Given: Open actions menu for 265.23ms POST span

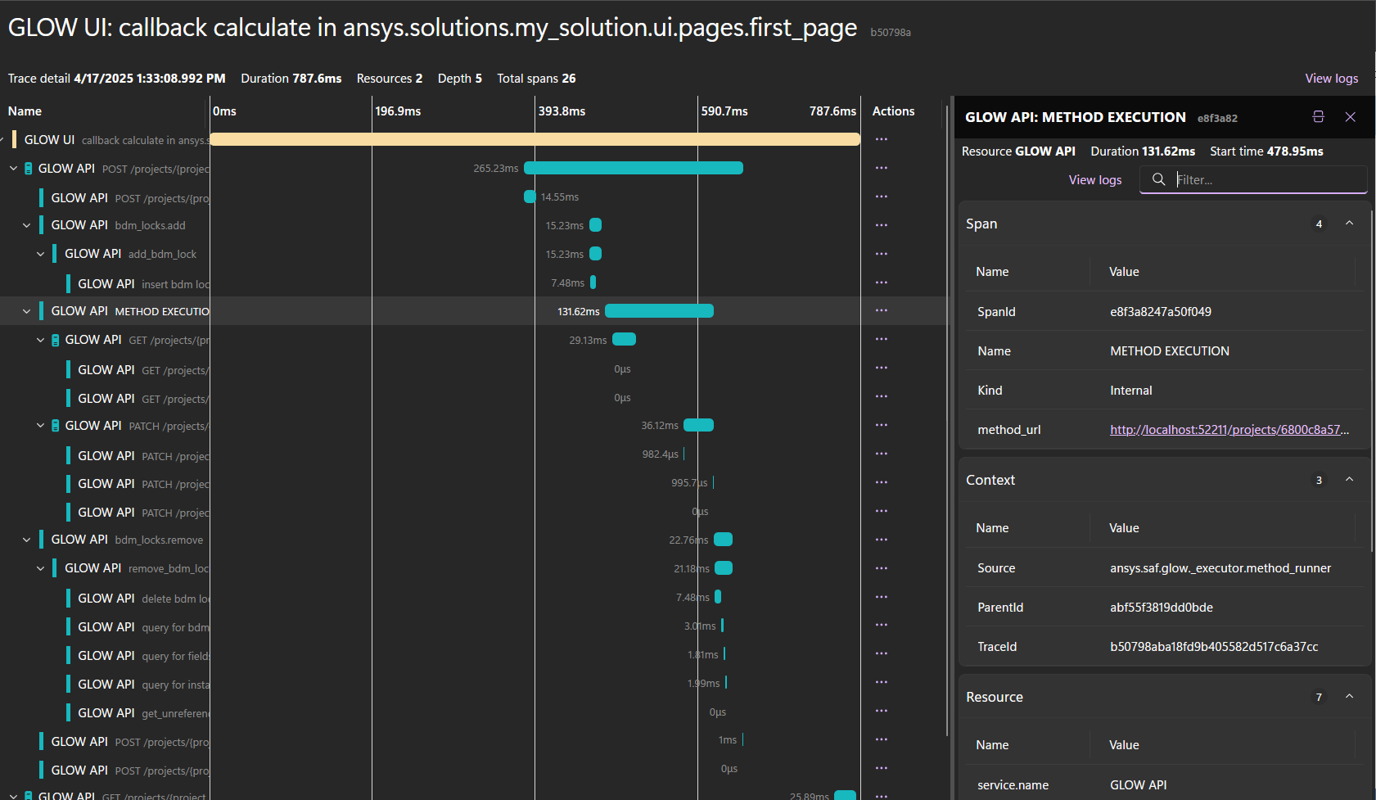Looking at the screenshot, I should coord(881,168).
